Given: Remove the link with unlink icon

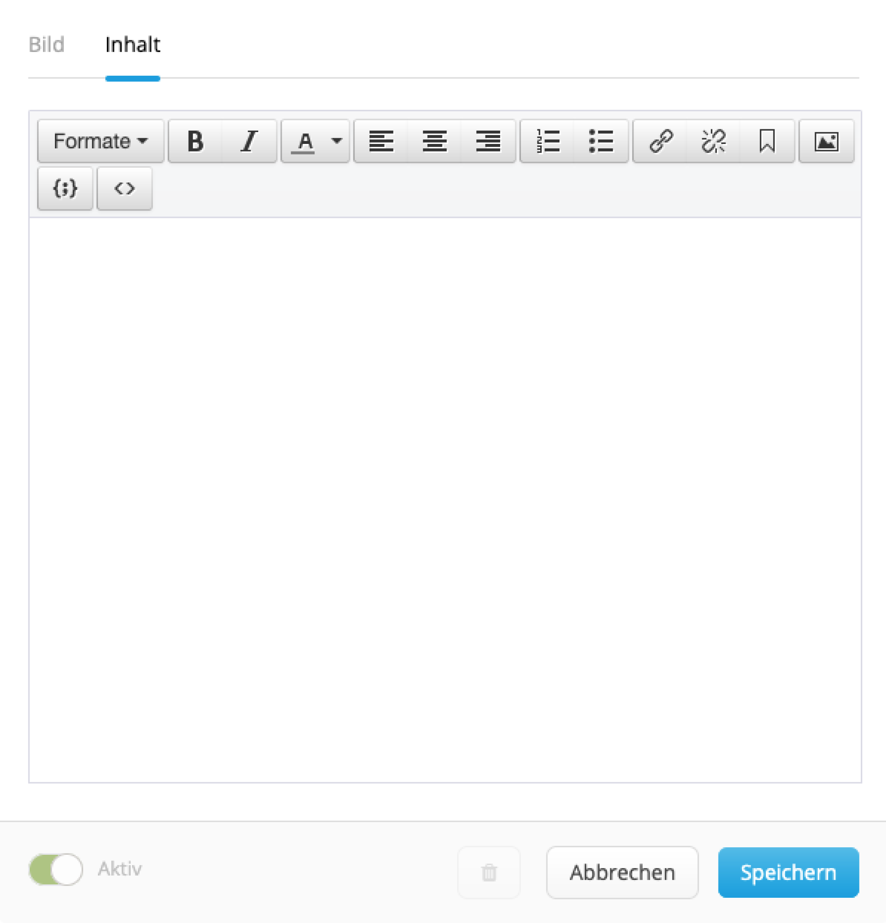Looking at the screenshot, I should (x=714, y=141).
